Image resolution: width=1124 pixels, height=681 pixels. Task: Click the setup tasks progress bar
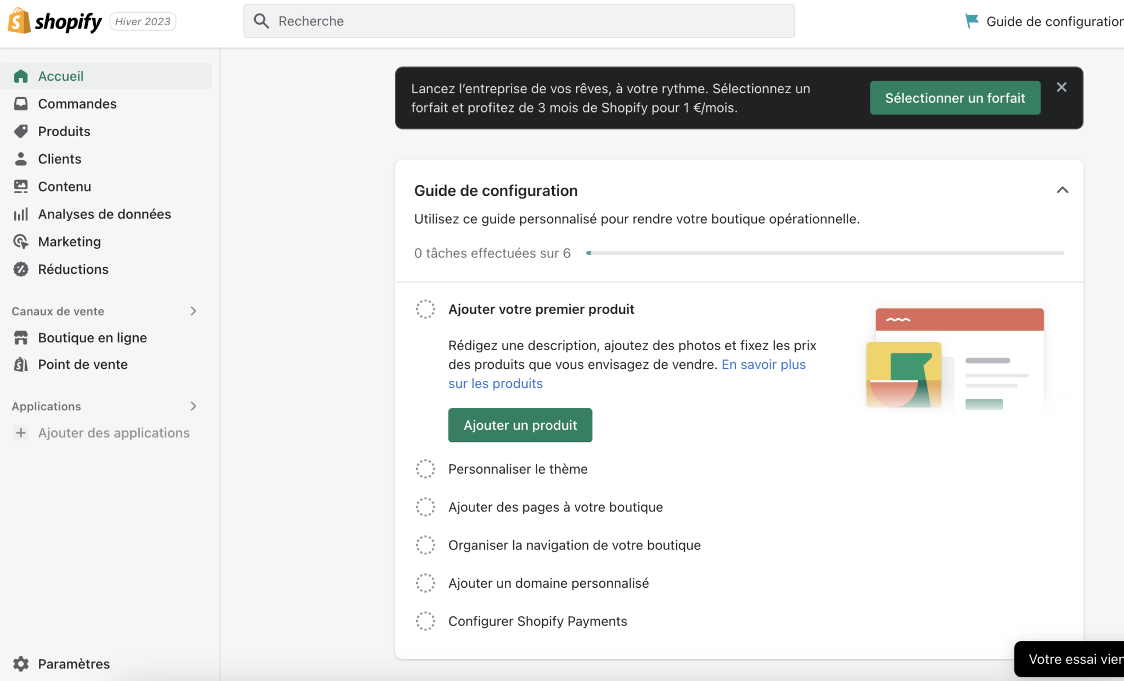[825, 253]
